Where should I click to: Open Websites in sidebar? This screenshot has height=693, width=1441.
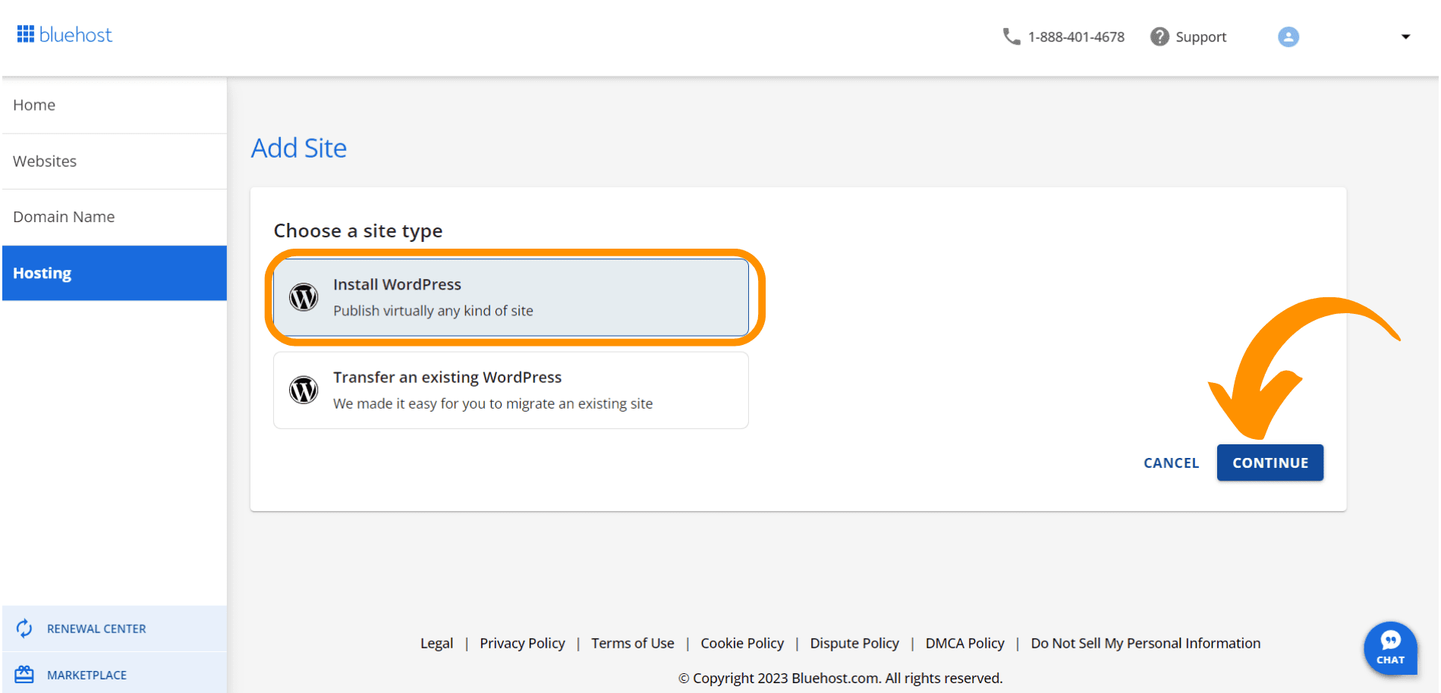tap(115, 161)
